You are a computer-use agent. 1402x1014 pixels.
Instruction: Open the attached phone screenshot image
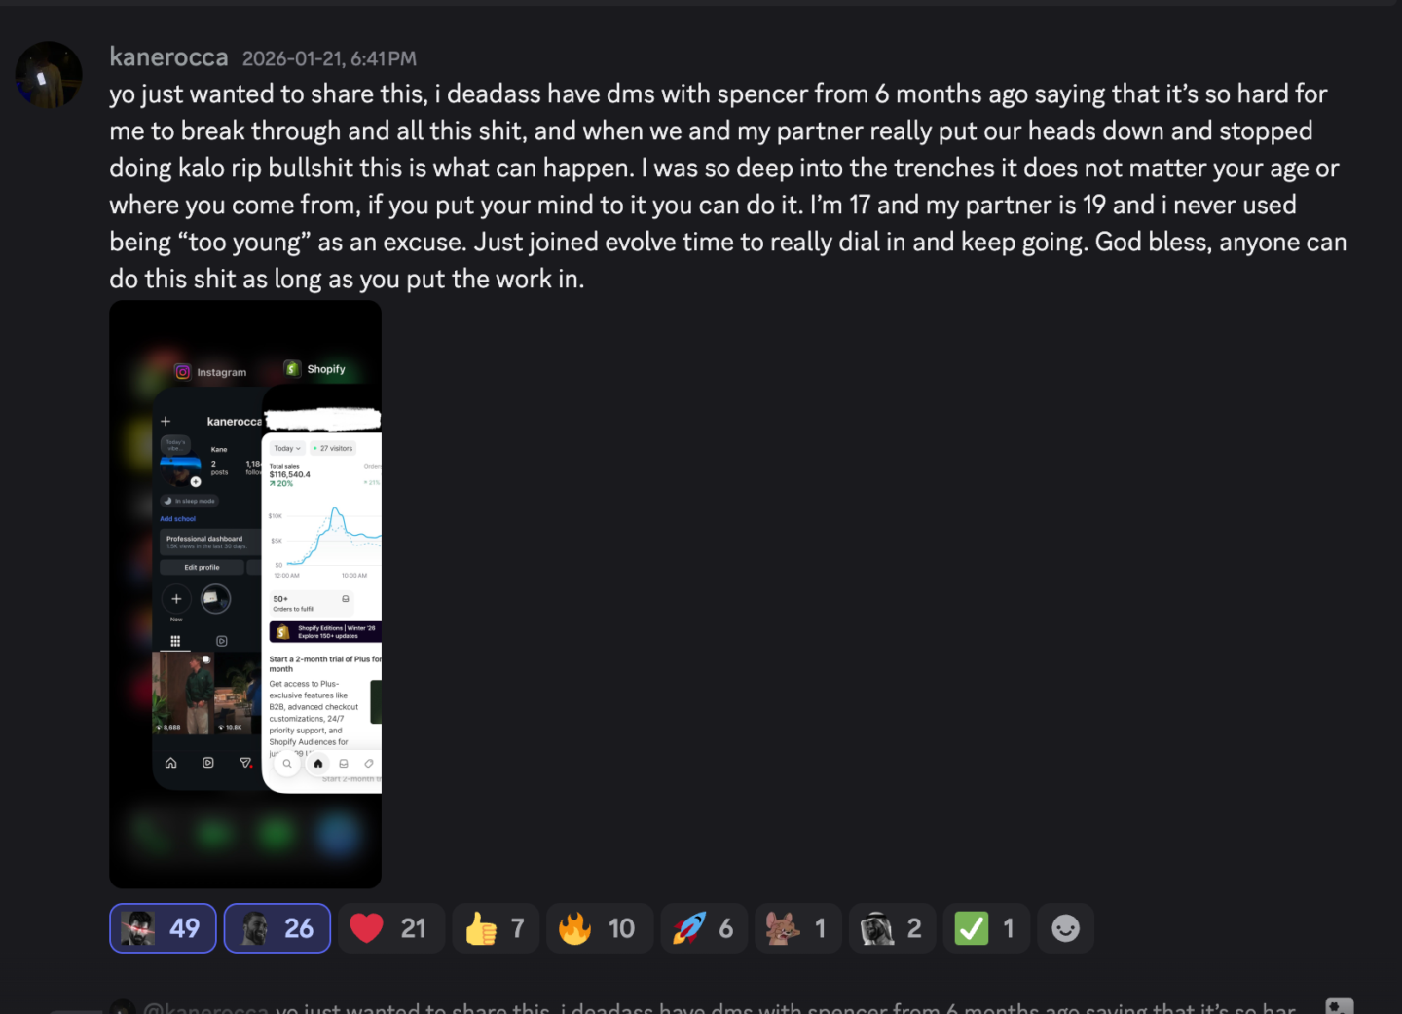245,594
